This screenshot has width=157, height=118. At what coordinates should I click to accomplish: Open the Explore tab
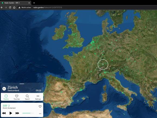(x=6, y=97)
